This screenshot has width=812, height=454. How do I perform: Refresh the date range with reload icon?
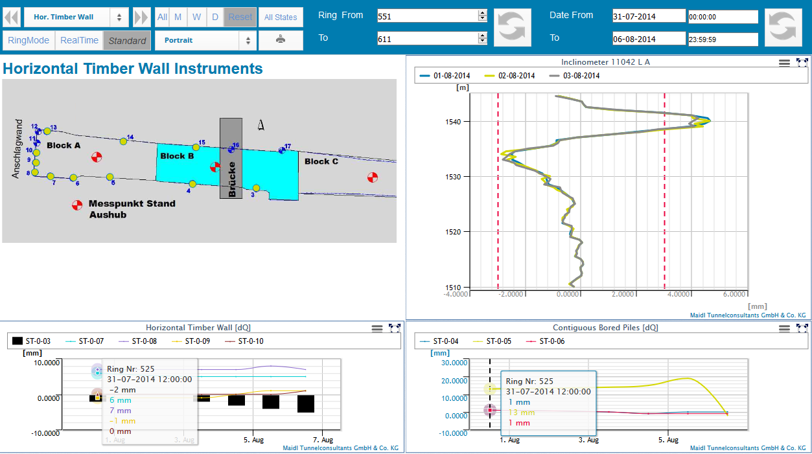[x=783, y=28]
